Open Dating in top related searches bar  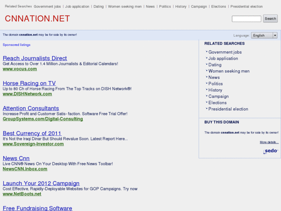(99, 7)
